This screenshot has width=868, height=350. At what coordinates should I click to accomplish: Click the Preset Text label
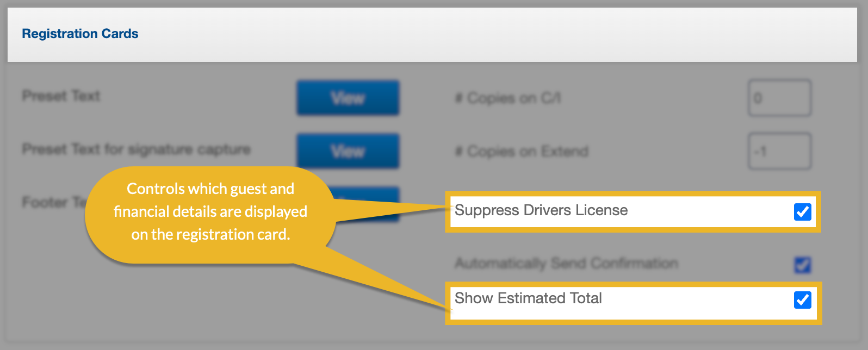61,96
